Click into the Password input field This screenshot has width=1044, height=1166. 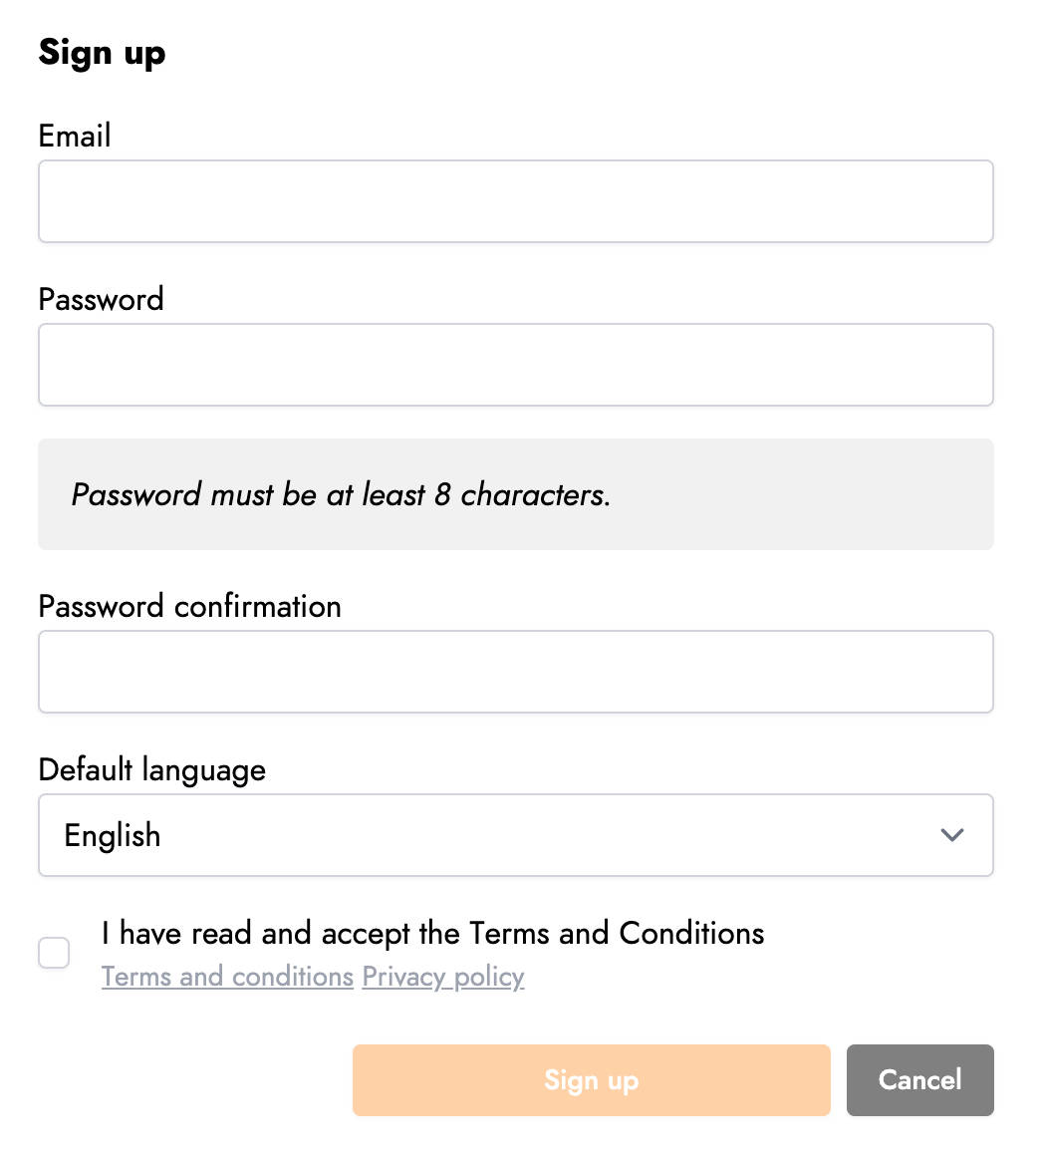point(516,365)
